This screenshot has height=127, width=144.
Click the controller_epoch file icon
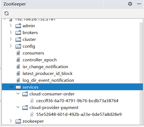point(18,60)
